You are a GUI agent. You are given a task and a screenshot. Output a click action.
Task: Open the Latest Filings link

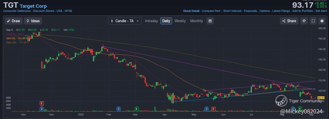pos(281,11)
